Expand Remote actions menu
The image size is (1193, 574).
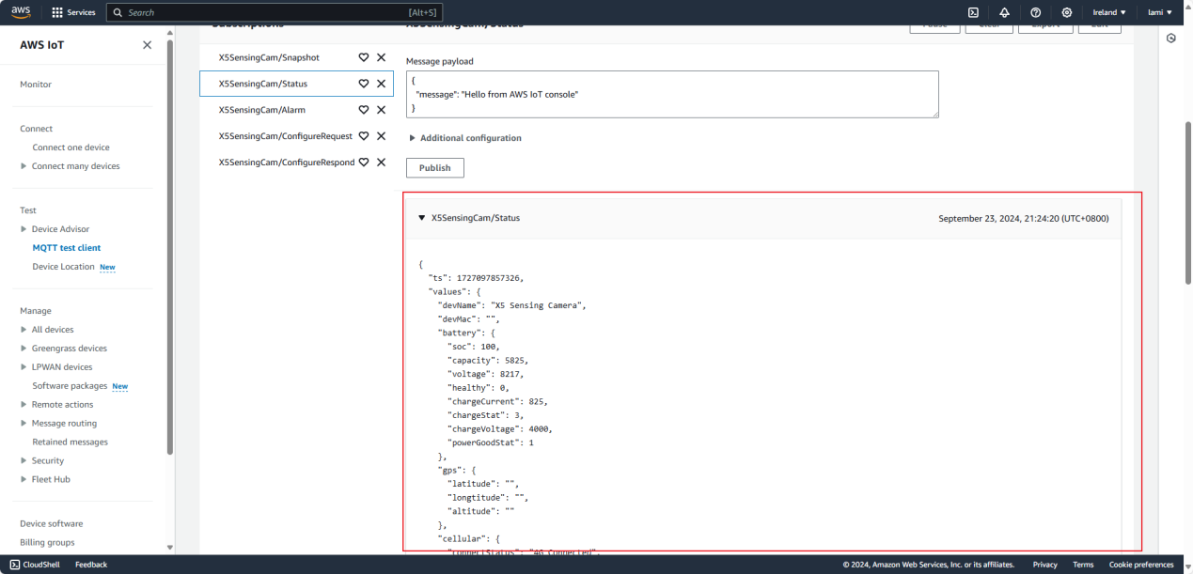point(24,405)
